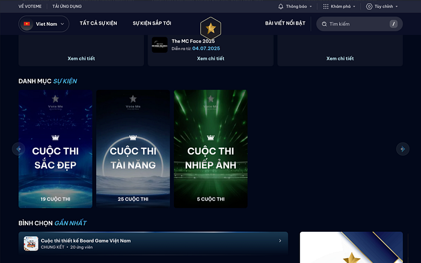Click the slash shortcut key badge

(393, 24)
